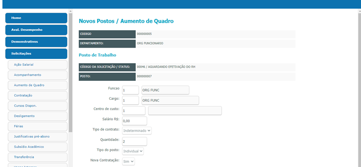This screenshot has width=361, height=167.
Task: Click the empty Centro de custo description field
Action: click(x=185, y=111)
